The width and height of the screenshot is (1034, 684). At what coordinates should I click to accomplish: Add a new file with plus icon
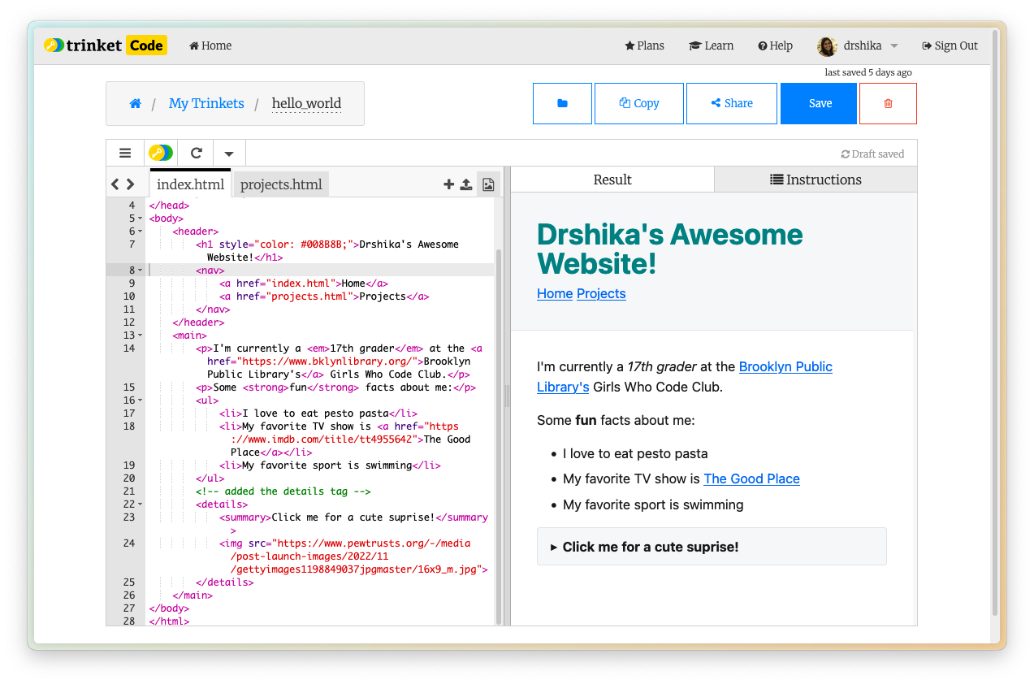tap(448, 184)
